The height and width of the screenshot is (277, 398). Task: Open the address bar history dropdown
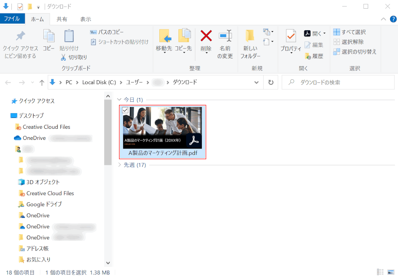256,82
